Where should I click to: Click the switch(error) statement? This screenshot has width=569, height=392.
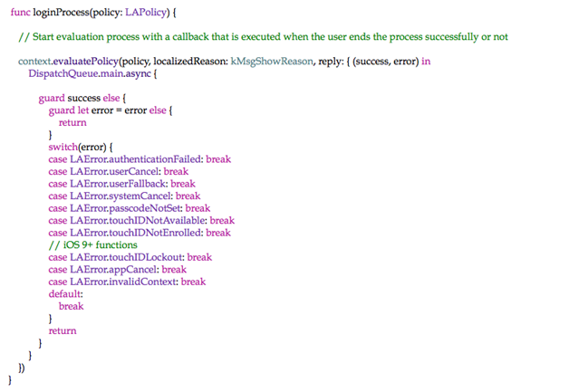coord(81,148)
